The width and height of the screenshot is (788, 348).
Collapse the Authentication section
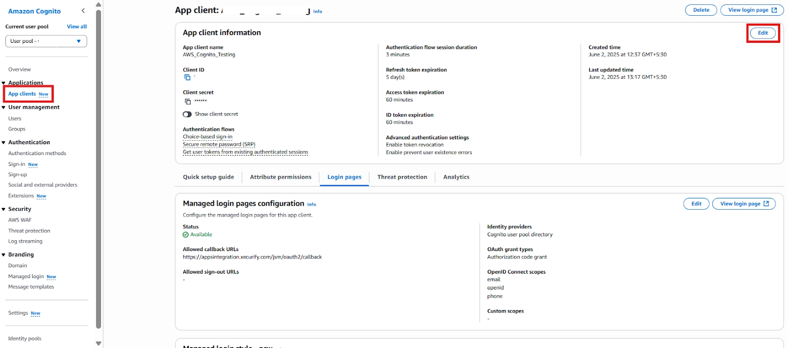pos(3,143)
